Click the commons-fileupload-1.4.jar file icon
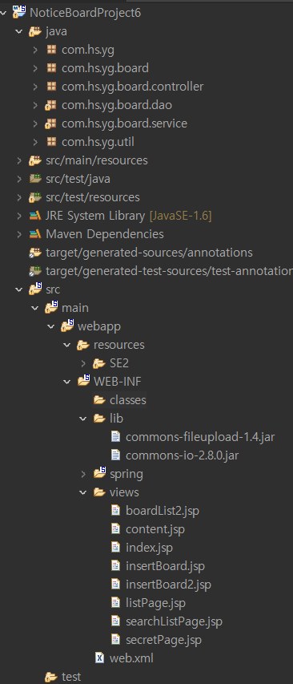The height and width of the screenshot is (684, 293). tap(115, 437)
